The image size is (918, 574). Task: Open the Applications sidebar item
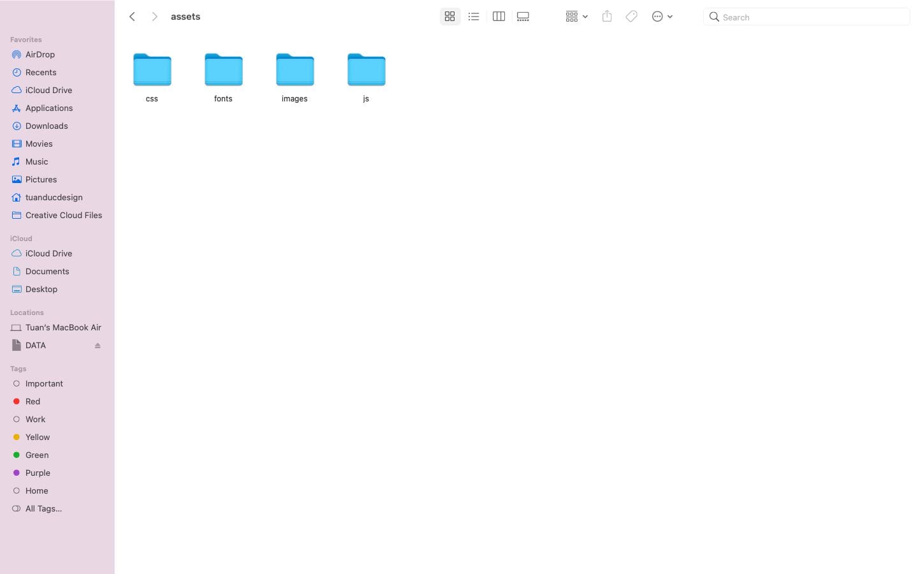coord(49,108)
